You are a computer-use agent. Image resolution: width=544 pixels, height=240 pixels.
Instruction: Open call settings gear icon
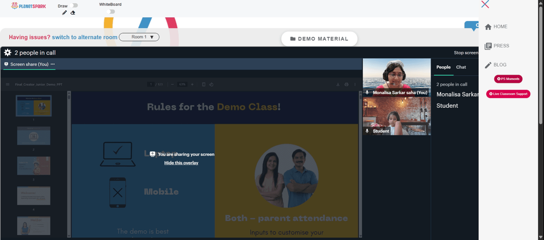8,53
